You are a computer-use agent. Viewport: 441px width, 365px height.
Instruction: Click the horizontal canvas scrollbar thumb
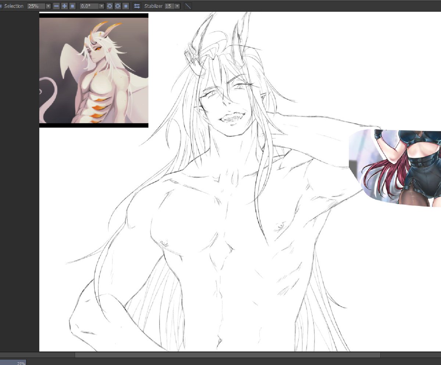(227, 355)
